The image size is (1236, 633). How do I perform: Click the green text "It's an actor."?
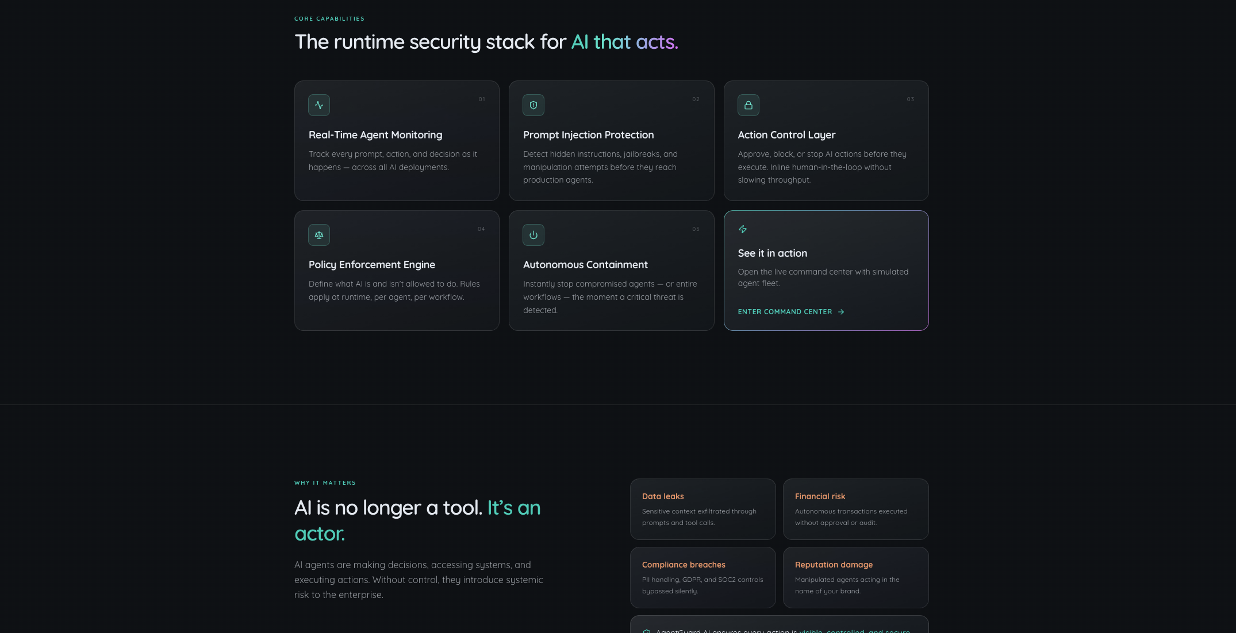click(417, 520)
